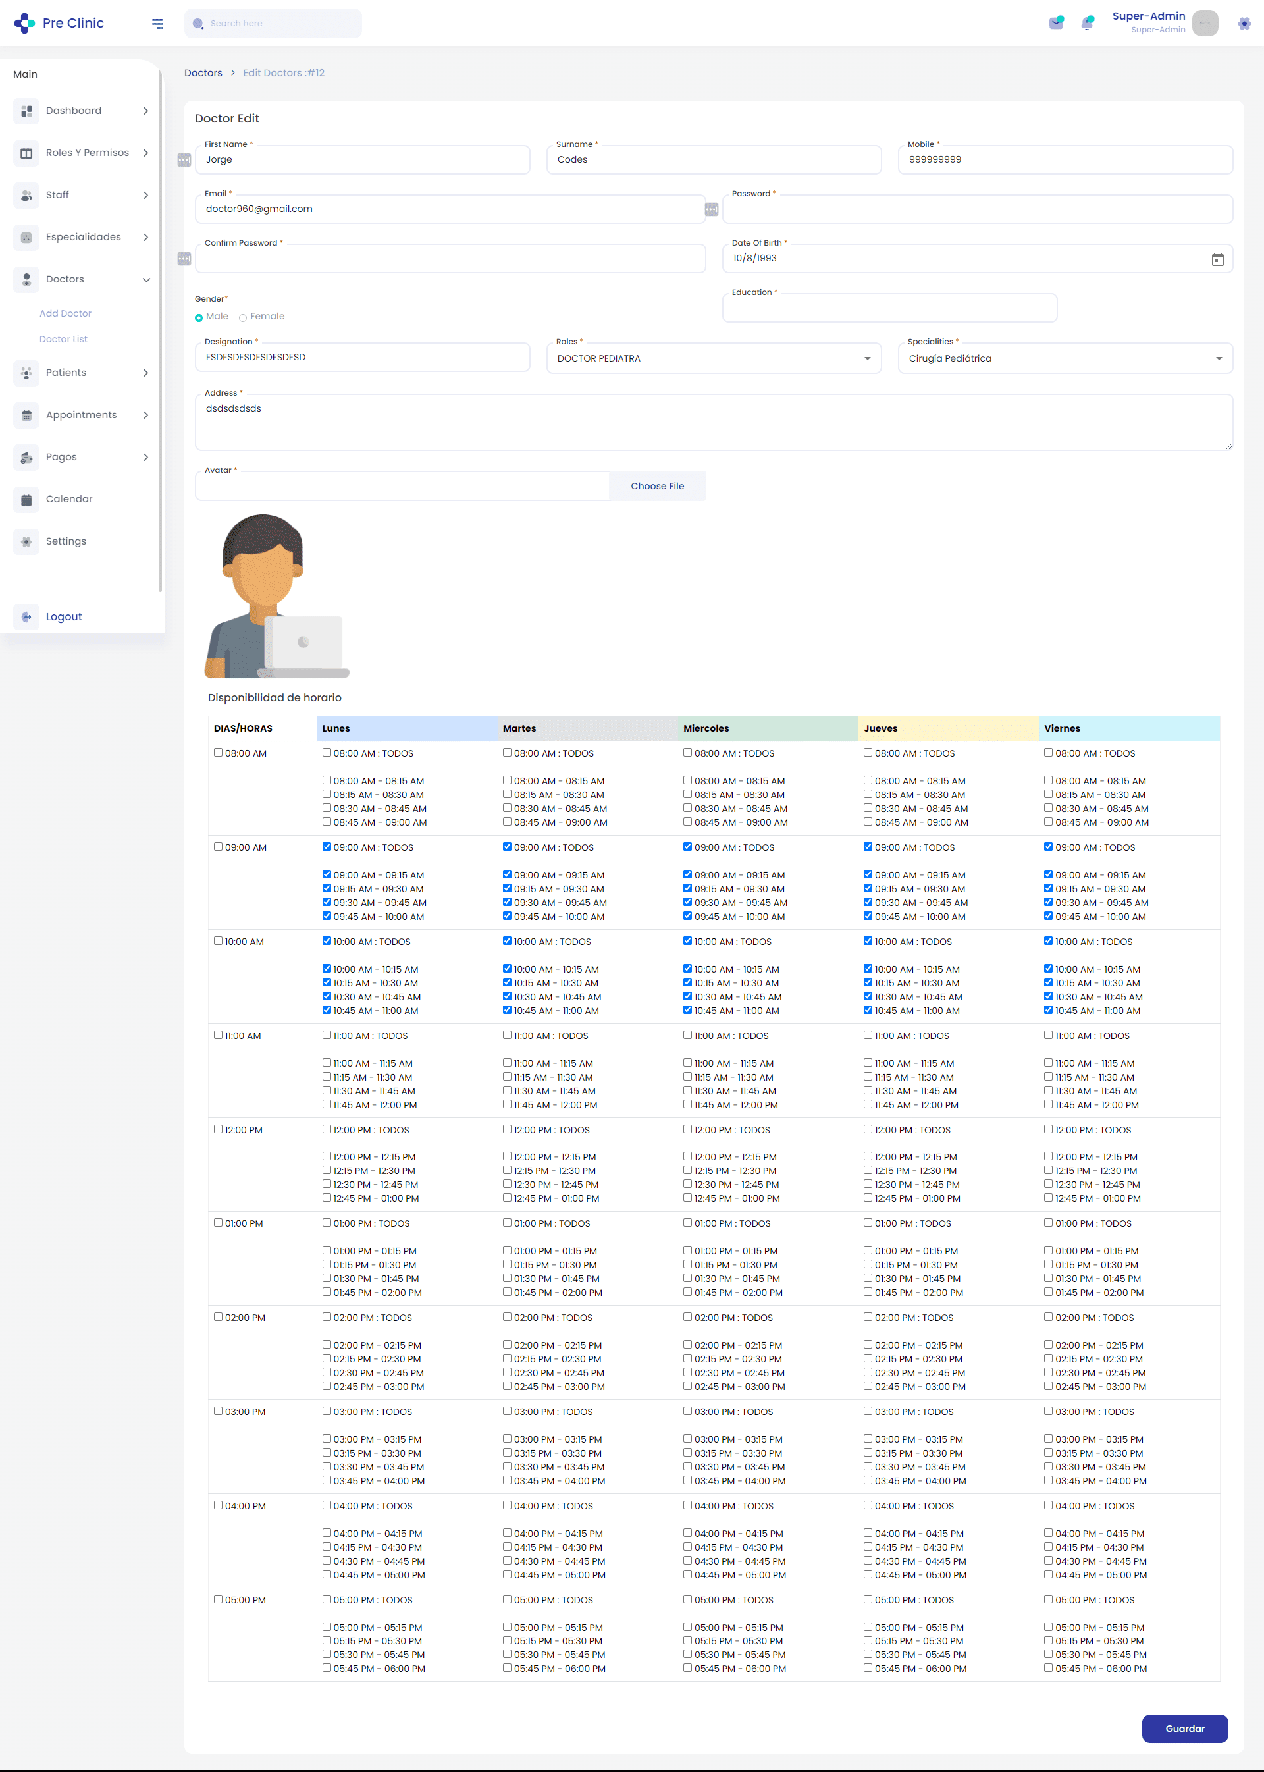This screenshot has width=1264, height=1772.
Task: Open the mail messages icon
Action: (1055, 22)
